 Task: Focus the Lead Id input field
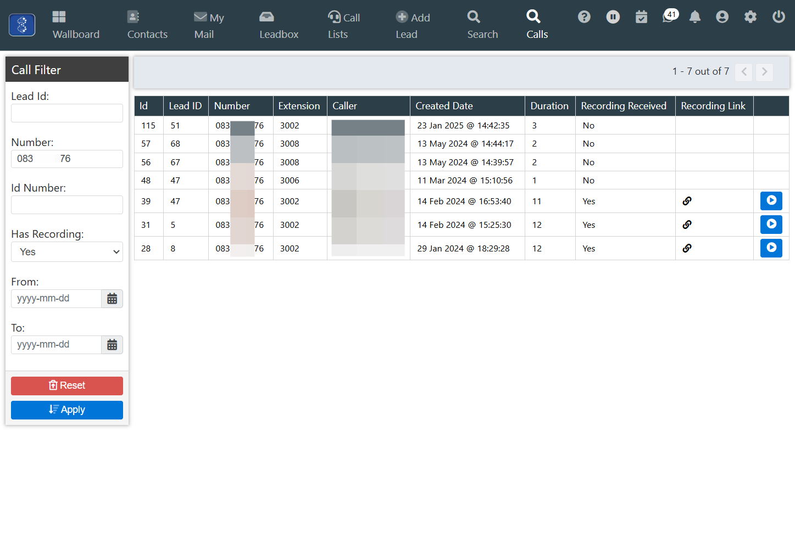click(x=67, y=113)
